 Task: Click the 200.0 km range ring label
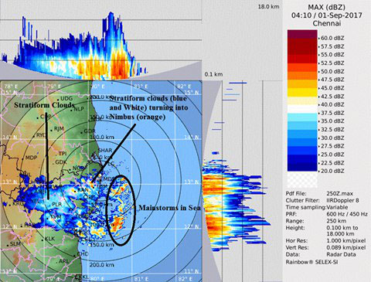tap(102, 264)
